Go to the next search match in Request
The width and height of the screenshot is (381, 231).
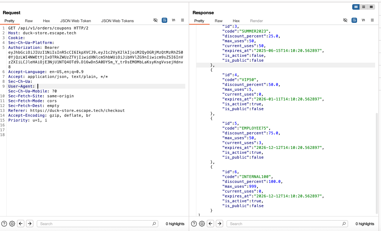click(30, 224)
